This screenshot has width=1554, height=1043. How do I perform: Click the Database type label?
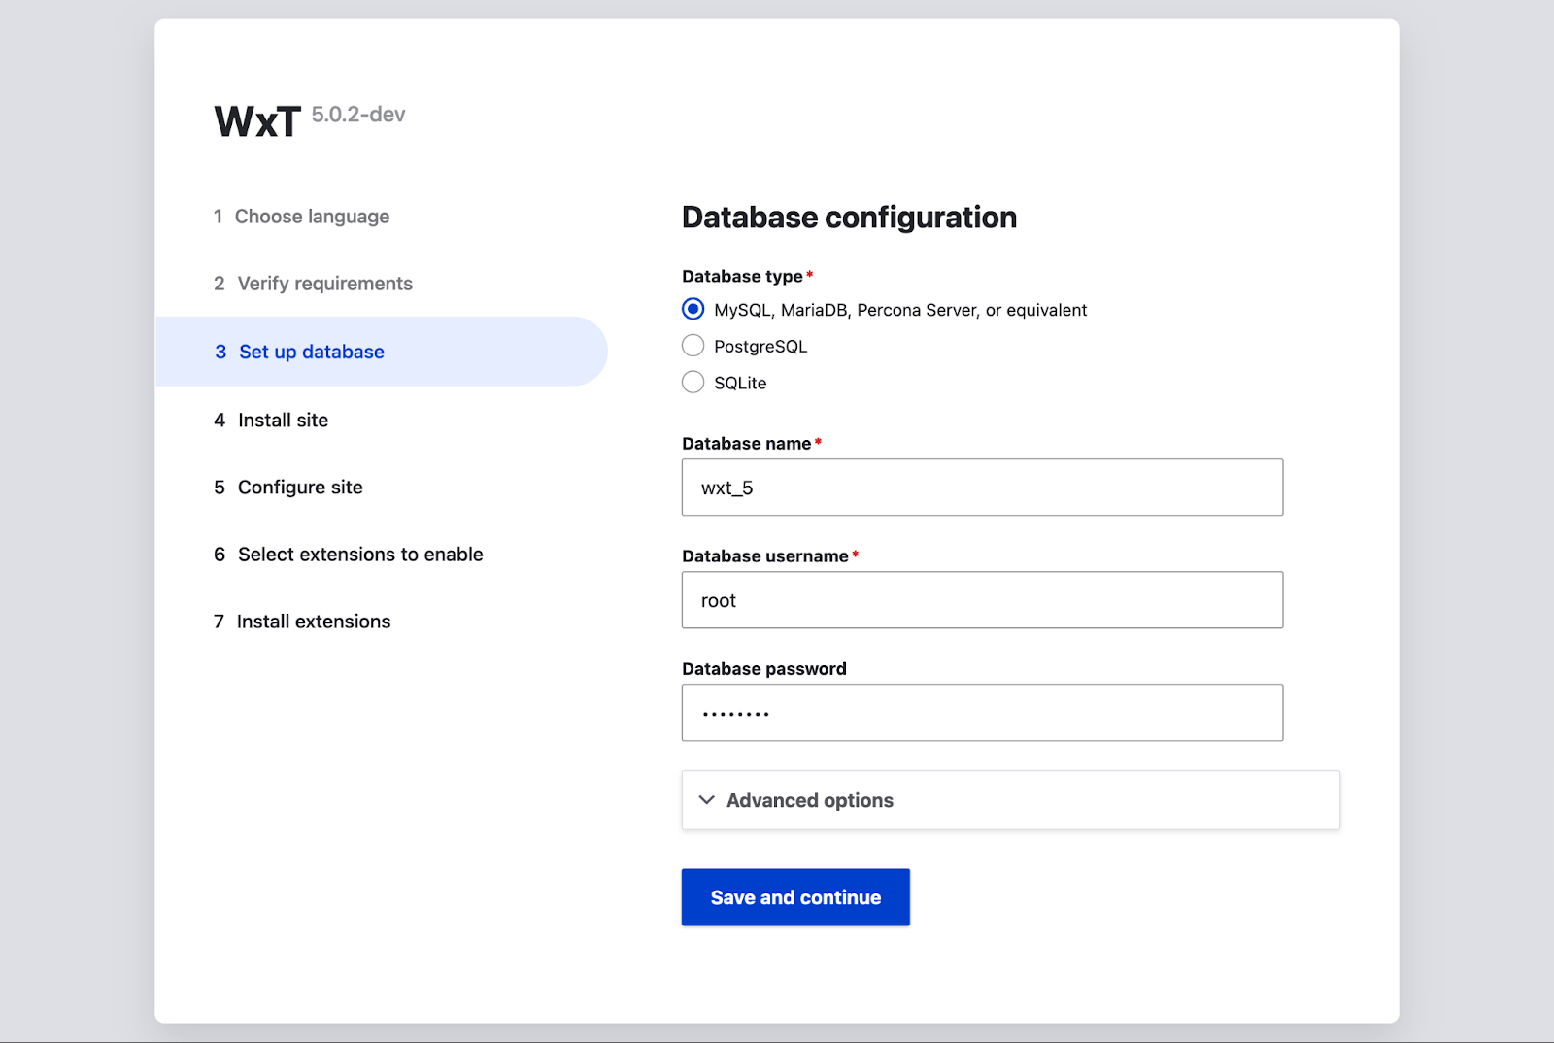pos(742,277)
